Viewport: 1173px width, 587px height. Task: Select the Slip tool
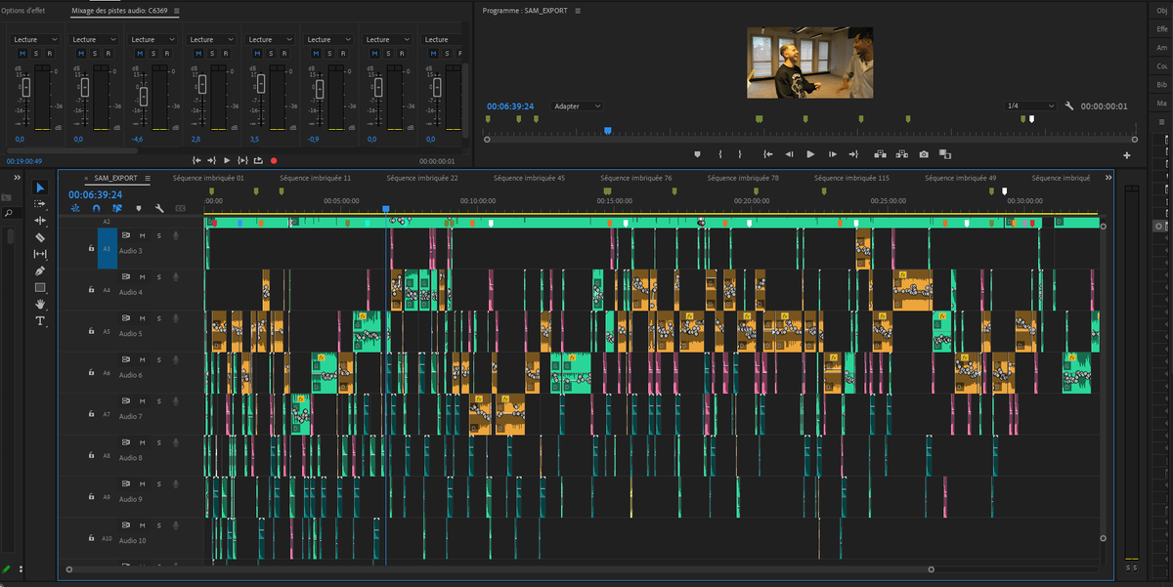coord(40,254)
